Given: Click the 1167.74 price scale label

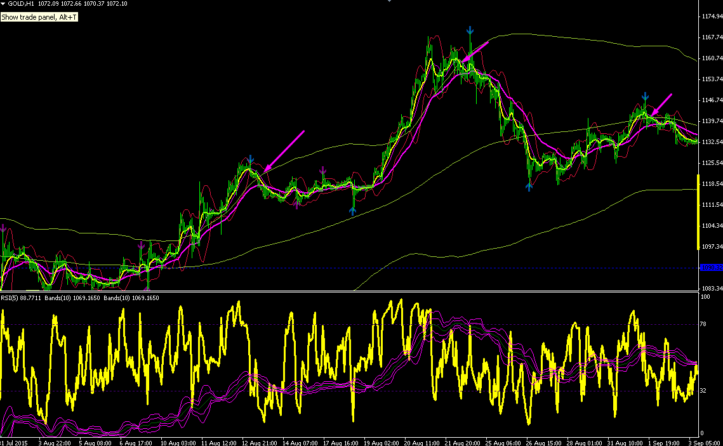Looking at the screenshot, I should [712, 37].
